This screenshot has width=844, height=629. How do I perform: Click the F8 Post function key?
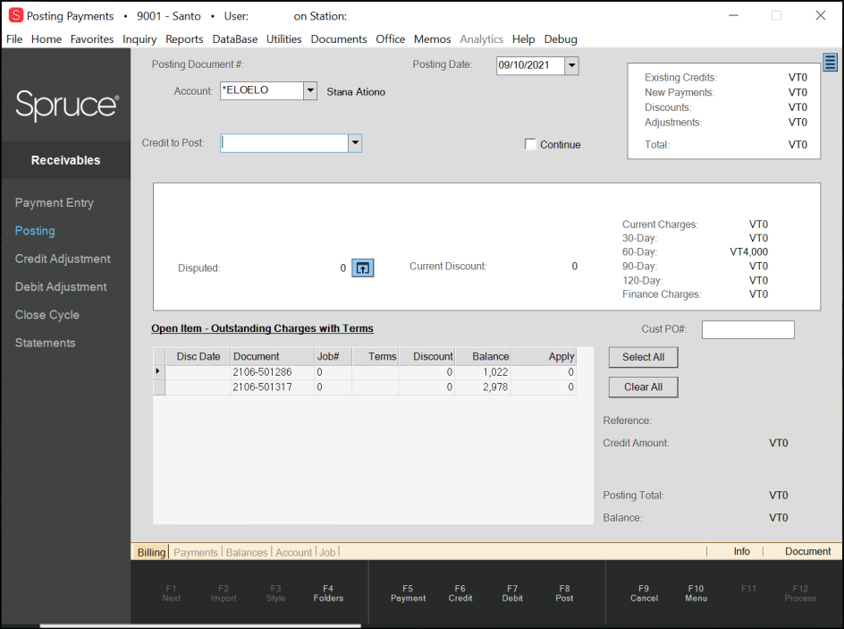pyautogui.click(x=564, y=593)
